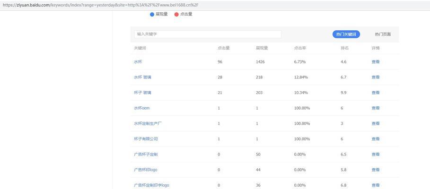Viewport: 430px width, 189px height.
Task: Click 查看 in the 水杯oem row
Action: tap(376, 108)
